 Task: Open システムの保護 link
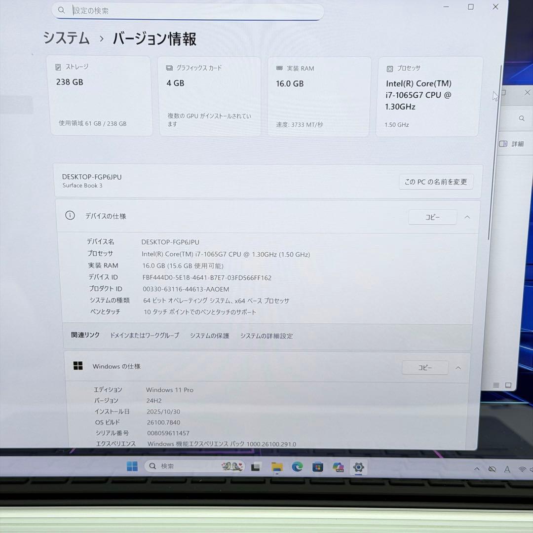coord(209,336)
